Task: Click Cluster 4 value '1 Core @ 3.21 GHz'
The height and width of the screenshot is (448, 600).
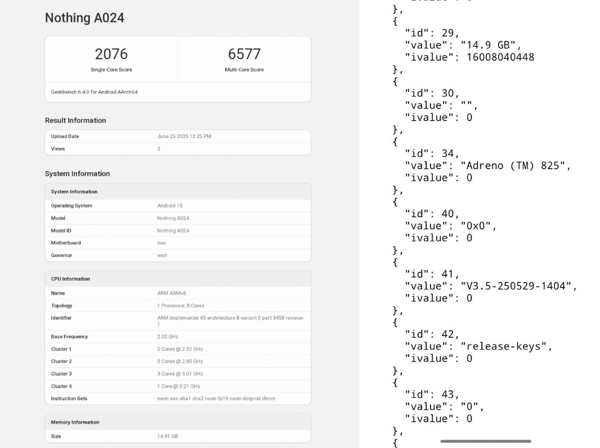Action: click(178, 386)
